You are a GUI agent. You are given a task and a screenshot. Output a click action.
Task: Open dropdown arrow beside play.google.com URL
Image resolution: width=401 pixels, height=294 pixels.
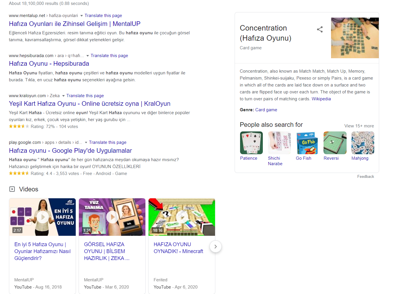pos(86,142)
